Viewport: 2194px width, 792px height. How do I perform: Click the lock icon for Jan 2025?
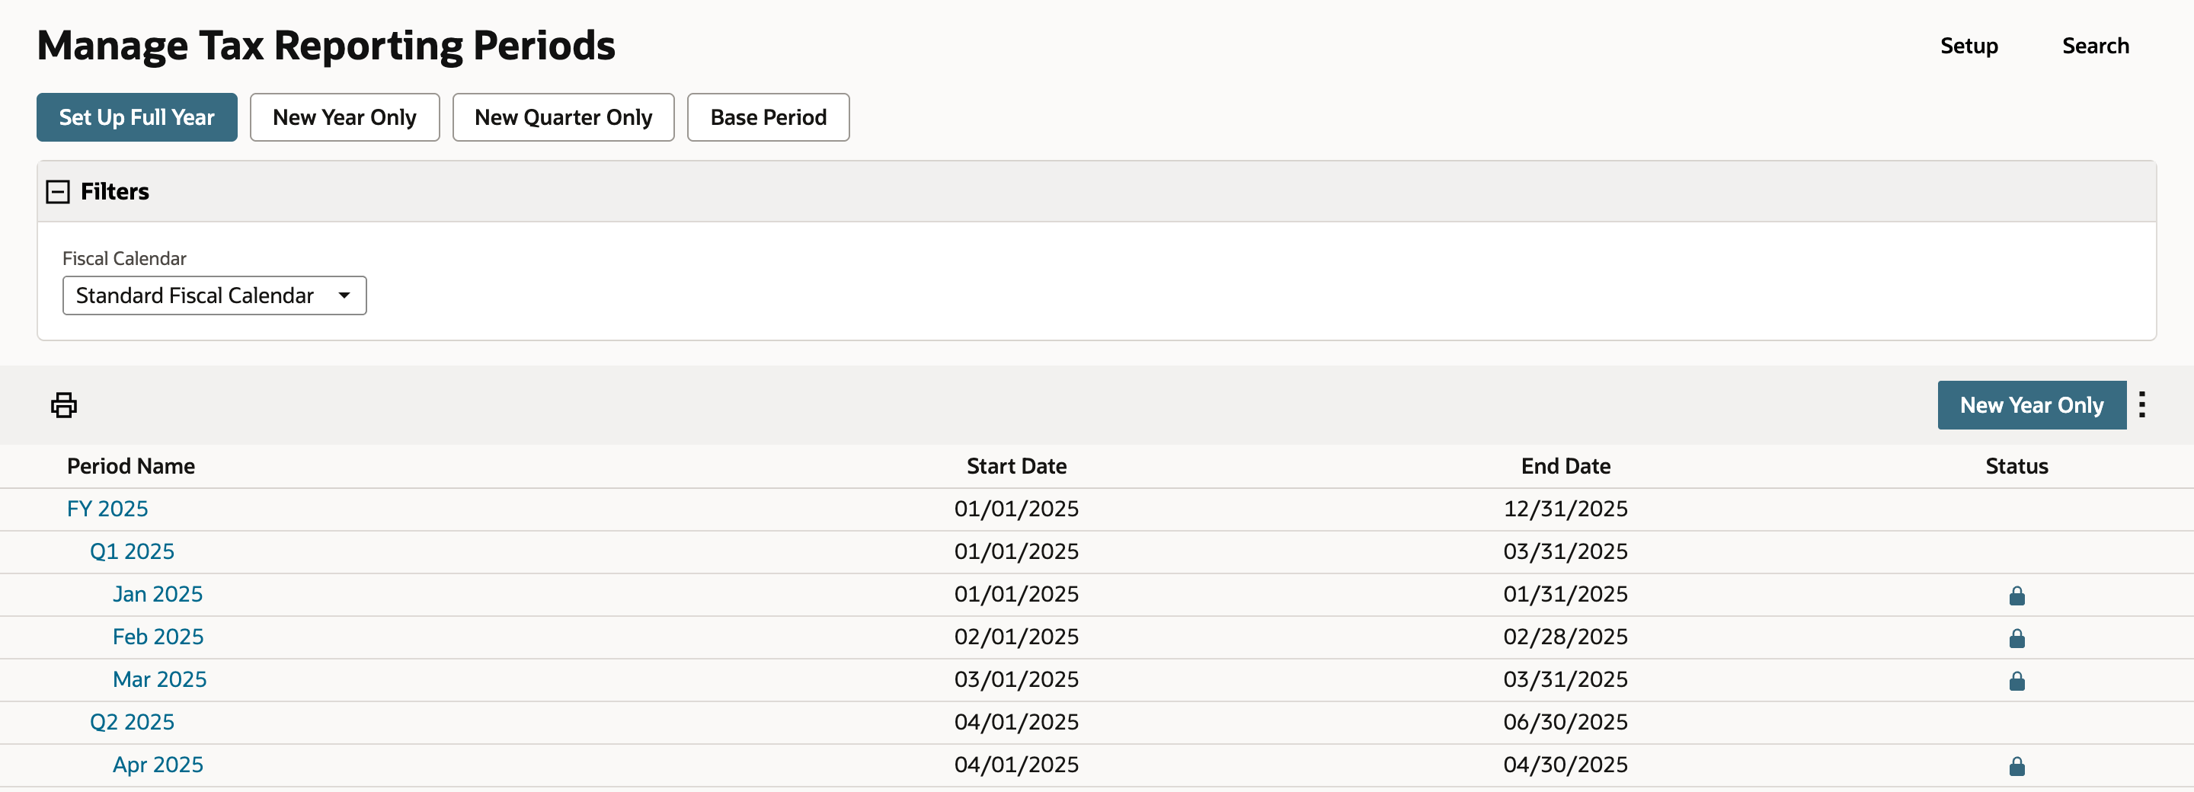[x=2016, y=596]
